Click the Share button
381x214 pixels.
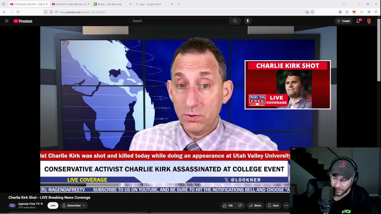[255, 205]
